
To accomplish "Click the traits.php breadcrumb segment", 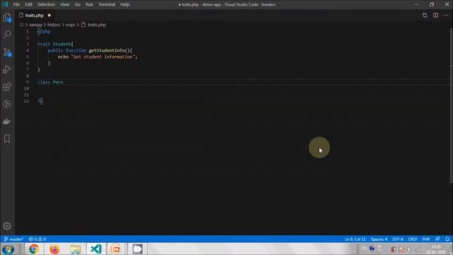I will tap(96, 25).
